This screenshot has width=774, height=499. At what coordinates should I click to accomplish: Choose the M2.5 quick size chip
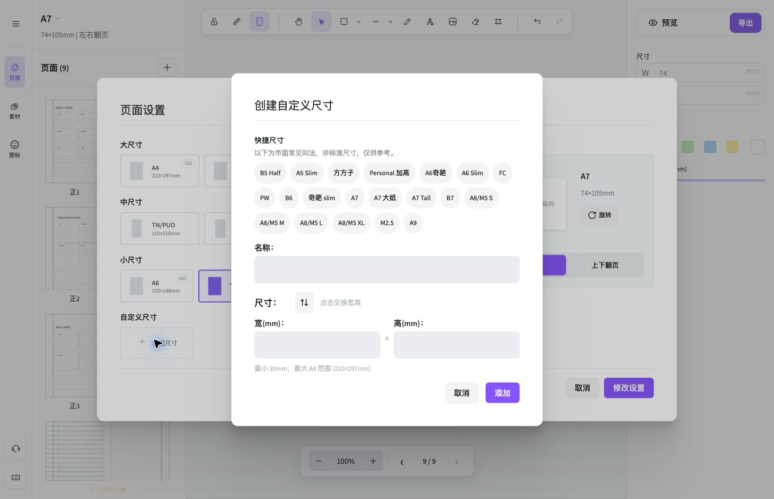pos(387,223)
